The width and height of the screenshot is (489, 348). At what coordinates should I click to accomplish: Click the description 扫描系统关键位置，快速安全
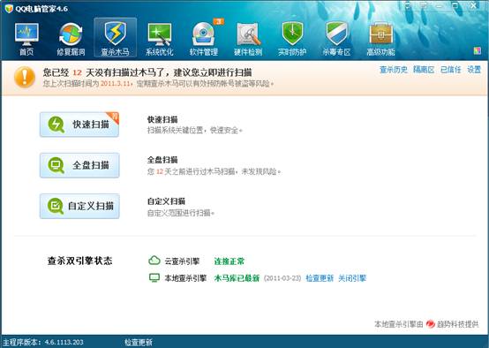(x=194, y=130)
